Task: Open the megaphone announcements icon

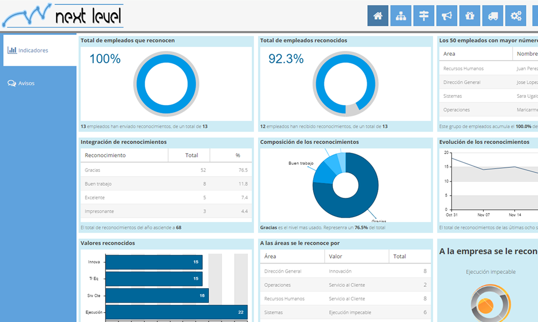Action: [447, 16]
